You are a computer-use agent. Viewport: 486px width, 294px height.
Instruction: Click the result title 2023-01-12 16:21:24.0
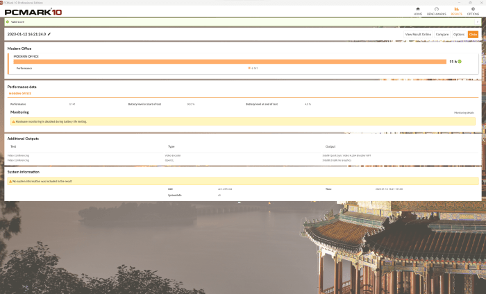click(x=26, y=34)
